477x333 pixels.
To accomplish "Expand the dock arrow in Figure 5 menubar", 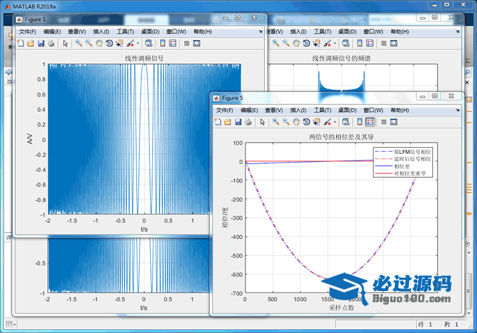I will (x=457, y=110).
